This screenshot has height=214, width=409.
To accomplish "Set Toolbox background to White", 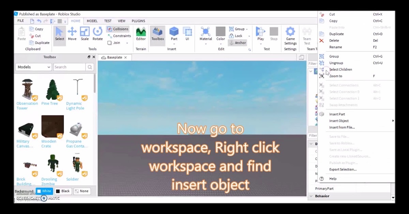I will click(44, 191).
